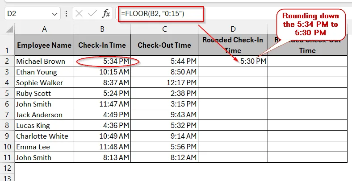The width and height of the screenshot is (352, 181).
Task: Click the 2:38 PM check-out cell
Action: click(164, 93)
